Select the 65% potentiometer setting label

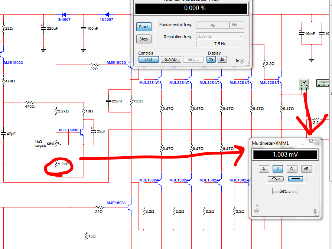click(51, 144)
